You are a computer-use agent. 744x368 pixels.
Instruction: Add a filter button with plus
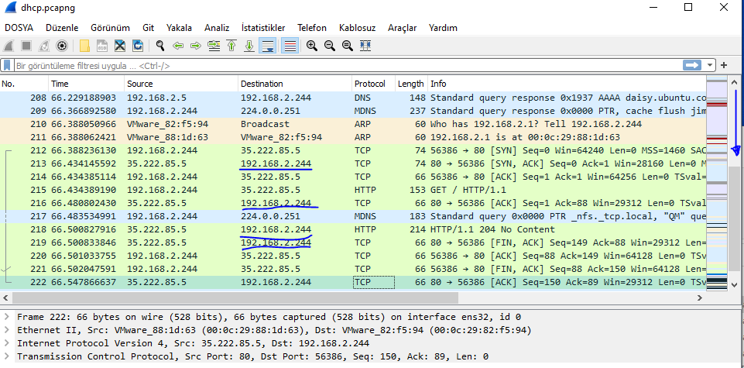(x=724, y=66)
